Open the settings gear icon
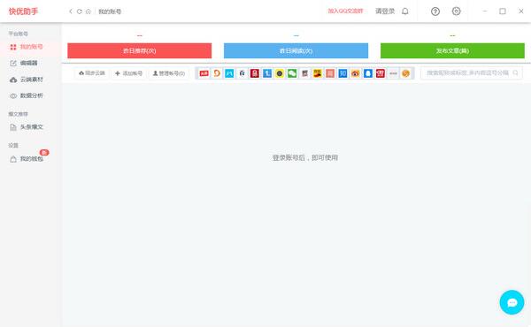 (456, 11)
